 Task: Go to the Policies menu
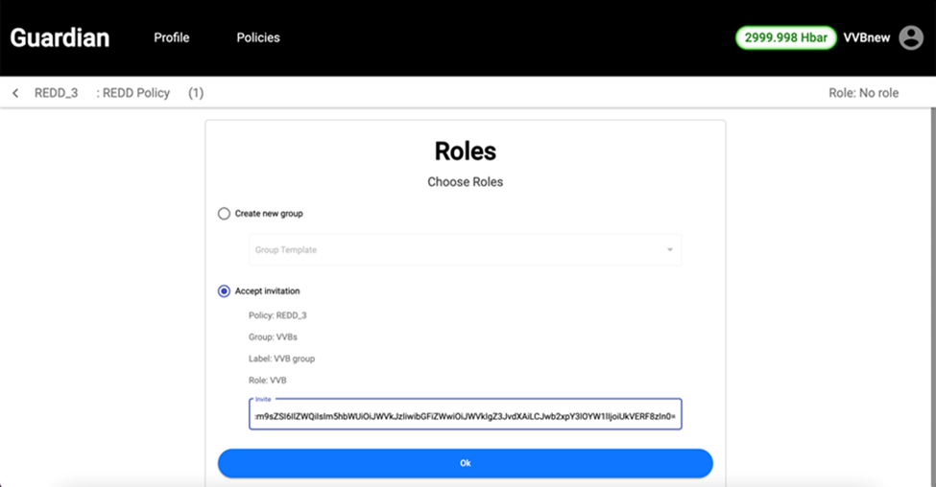pyautogui.click(x=258, y=38)
